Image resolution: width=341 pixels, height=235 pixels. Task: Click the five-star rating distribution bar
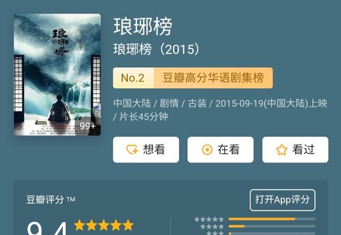click(x=272, y=219)
